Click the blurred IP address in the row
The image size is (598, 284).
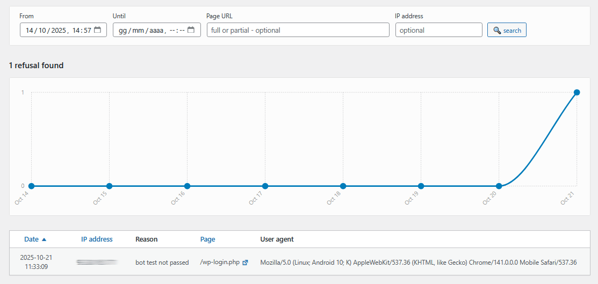[97, 262]
